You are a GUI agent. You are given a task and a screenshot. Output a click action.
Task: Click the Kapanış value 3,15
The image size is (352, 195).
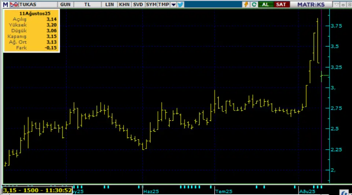pos(52,36)
